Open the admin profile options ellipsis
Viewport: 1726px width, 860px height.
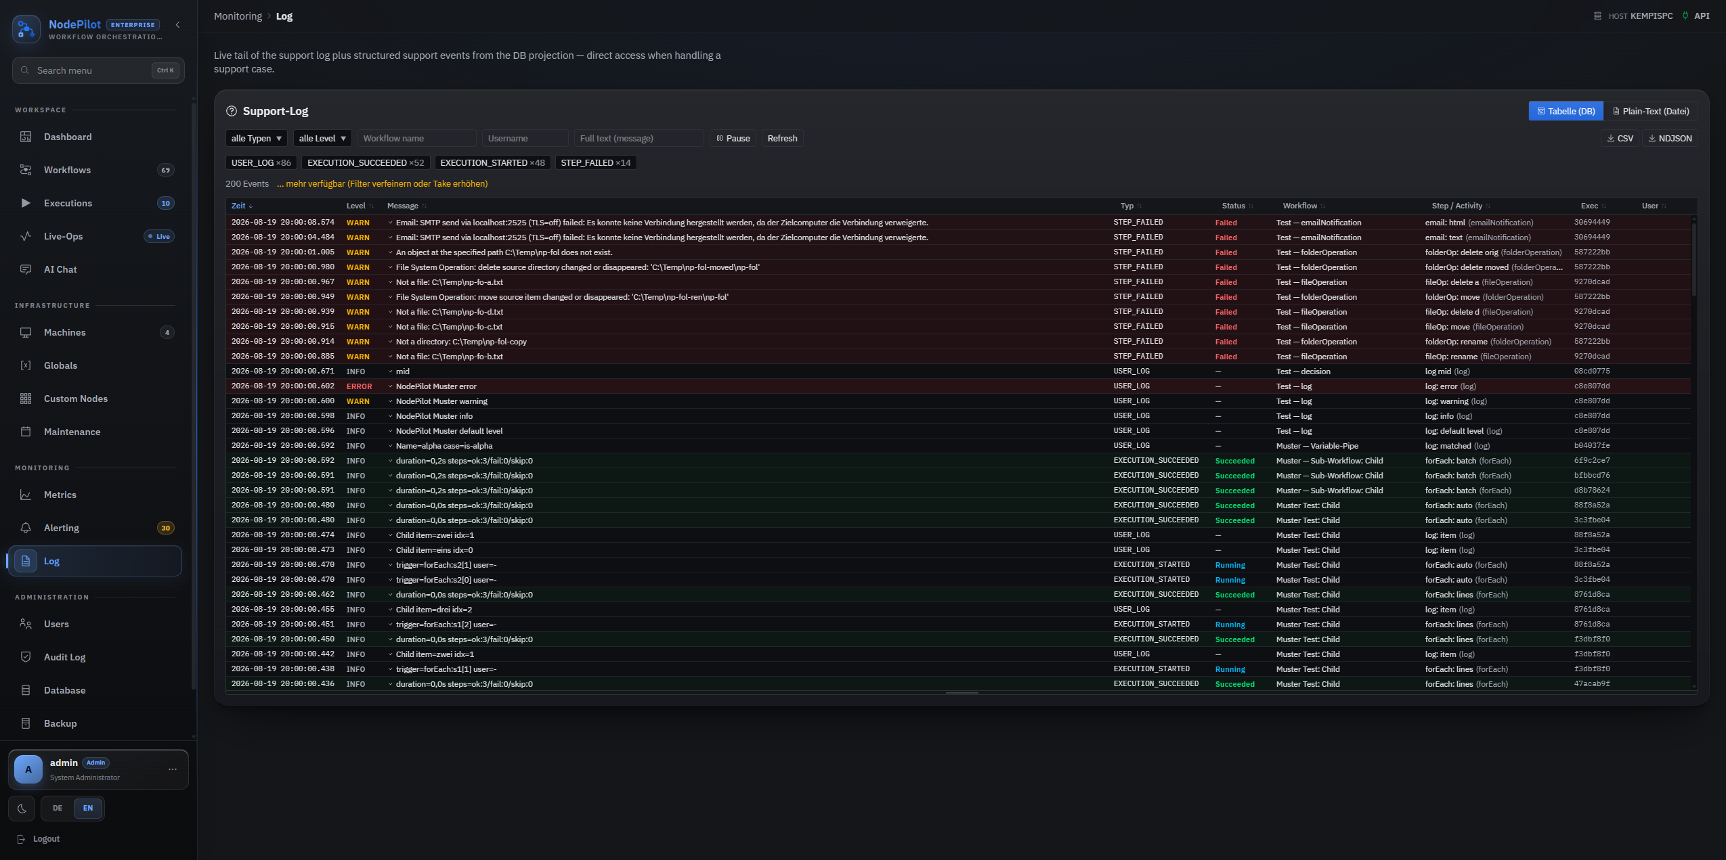pyautogui.click(x=173, y=769)
